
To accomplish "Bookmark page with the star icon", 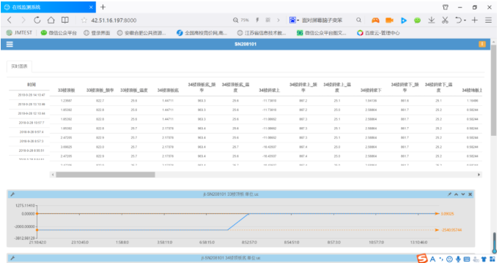I will pos(84,20).
